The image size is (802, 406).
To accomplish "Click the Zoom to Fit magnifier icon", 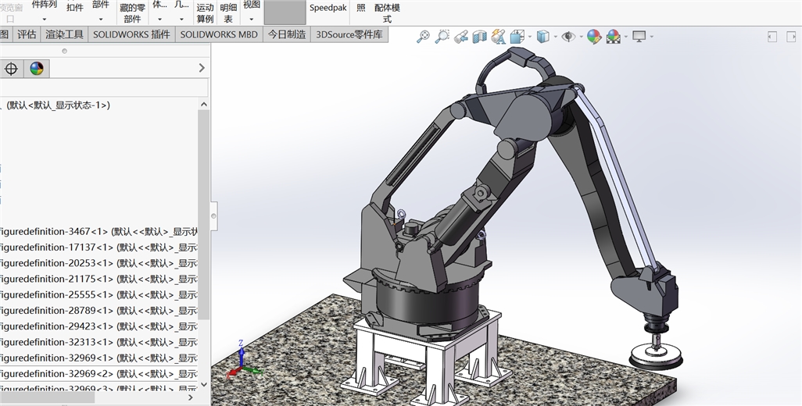I will coord(423,36).
